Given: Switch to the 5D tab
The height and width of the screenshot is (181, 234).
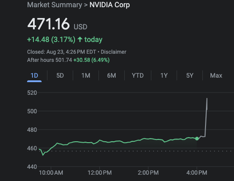Looking at the screenshot, I should click(x=60, y=75).
